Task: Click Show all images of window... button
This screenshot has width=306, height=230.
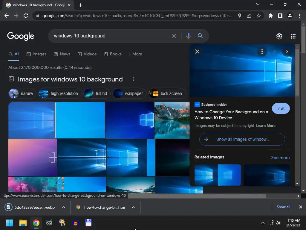Action: (242, 139)
